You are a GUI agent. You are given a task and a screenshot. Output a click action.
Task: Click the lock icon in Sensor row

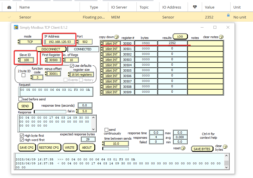tap(228, 15)
